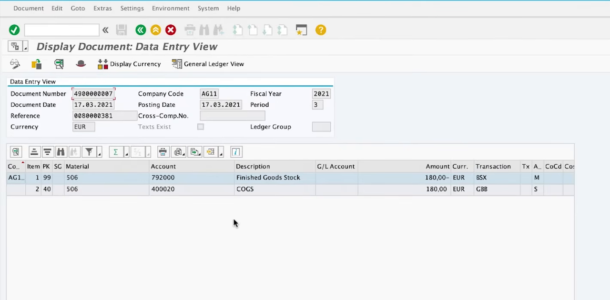
Task: Click the green Back double-arrow icon
Action: [141, 30]
